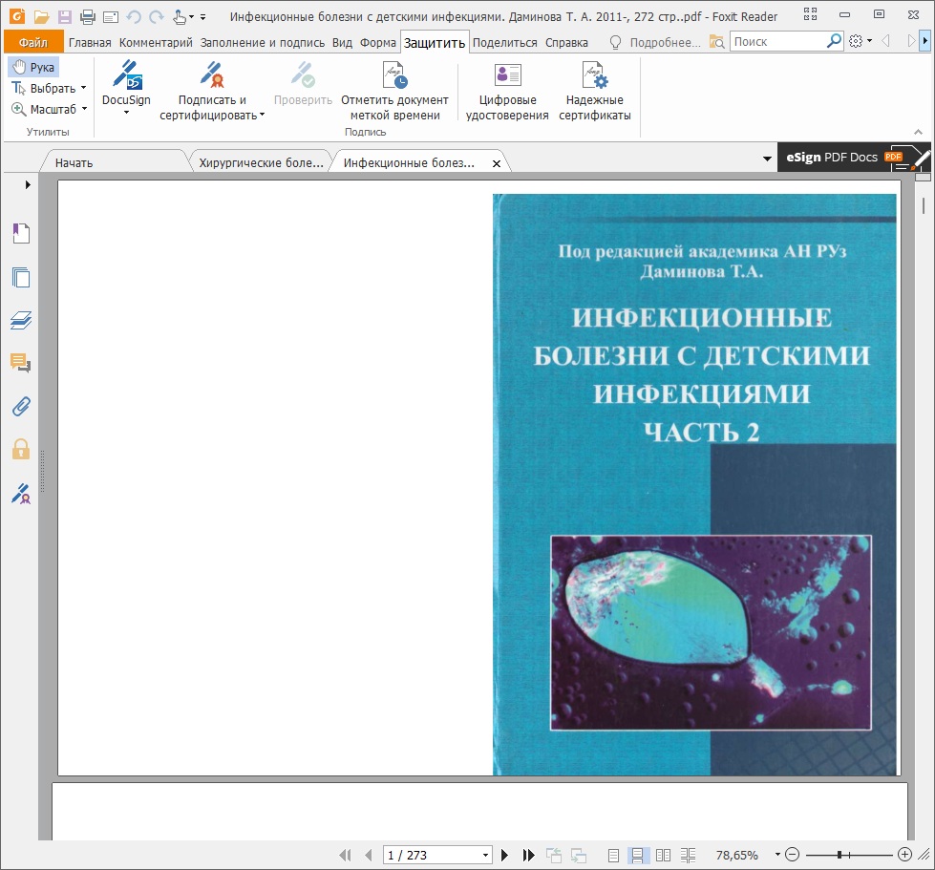Viewport: 935px width, 870px height.
Task: Open Цифровые удостоверения
Action: pyautogui.click(x=507, y=91)
